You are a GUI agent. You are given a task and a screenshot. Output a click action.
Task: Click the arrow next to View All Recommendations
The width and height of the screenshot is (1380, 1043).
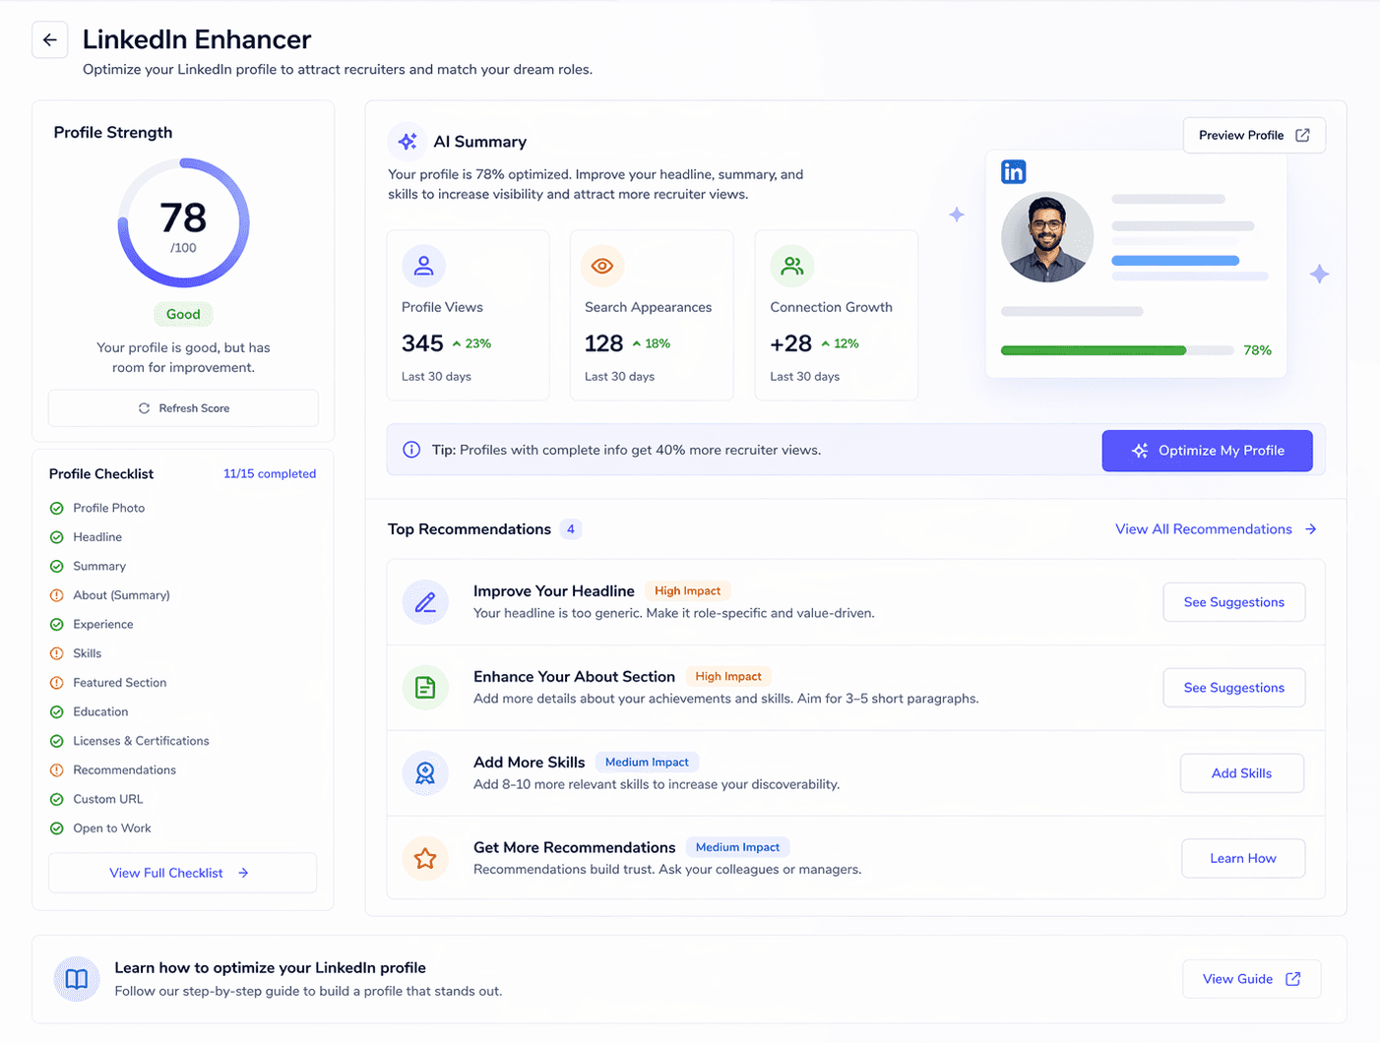point(1311,529)
